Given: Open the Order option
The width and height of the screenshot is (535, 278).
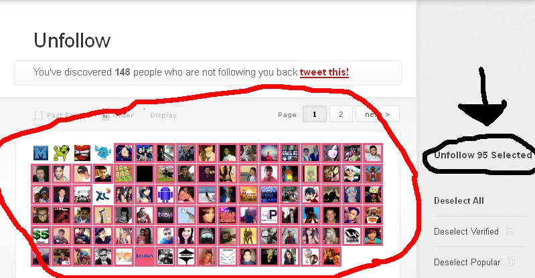Looking at the screenshot, I should 118,116.
